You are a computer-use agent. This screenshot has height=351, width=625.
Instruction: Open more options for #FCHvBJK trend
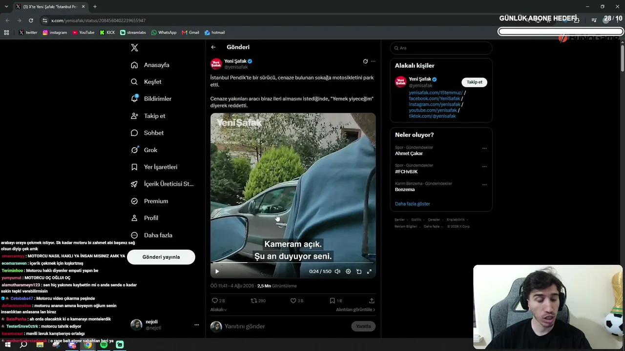point(484,166)
